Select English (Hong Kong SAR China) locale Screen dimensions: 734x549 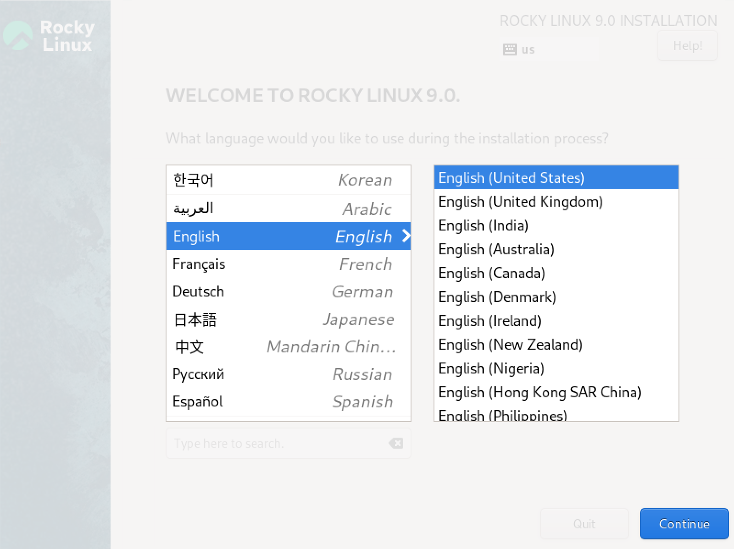tap(556, 392)
